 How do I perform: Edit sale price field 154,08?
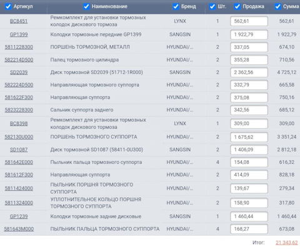click(249, 162)
